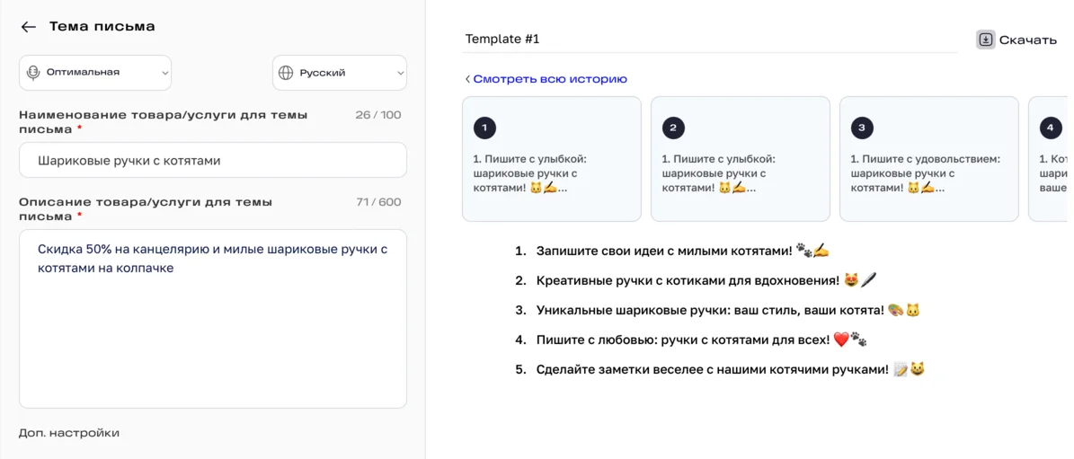The height and width of the screenshot is (459, 1074).
Task: Click the product name input field
Action: (213, 161)
